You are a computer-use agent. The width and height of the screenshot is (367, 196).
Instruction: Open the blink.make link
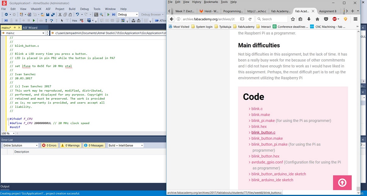click(260, 115)
